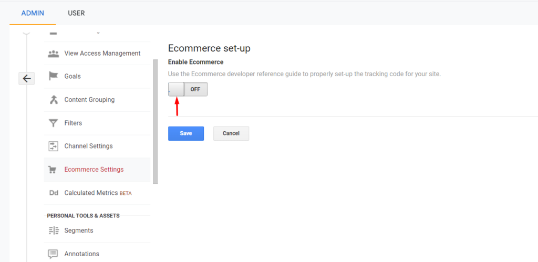Click the View Access Management people icon
Viewport: 538px width, 262px height.
coord(53,54)
